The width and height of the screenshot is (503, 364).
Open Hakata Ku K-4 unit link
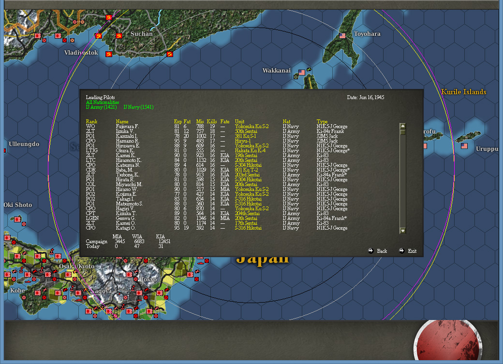[x=250, y=150]
